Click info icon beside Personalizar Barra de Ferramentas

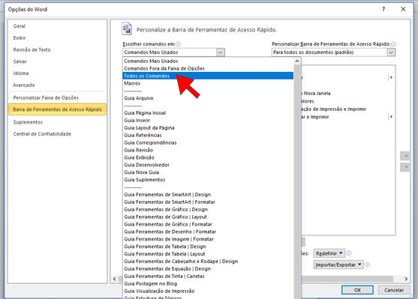pyautogui.click(x=393, y=44)
